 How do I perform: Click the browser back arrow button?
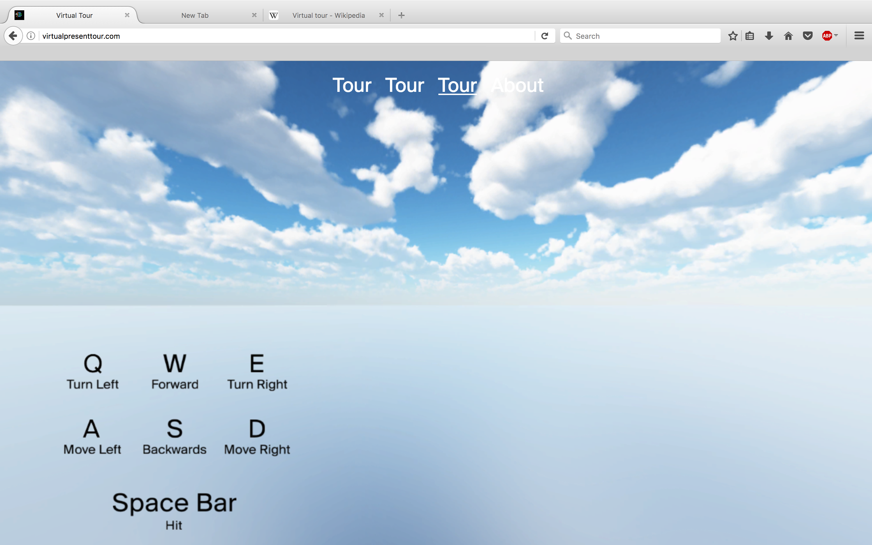13,36
